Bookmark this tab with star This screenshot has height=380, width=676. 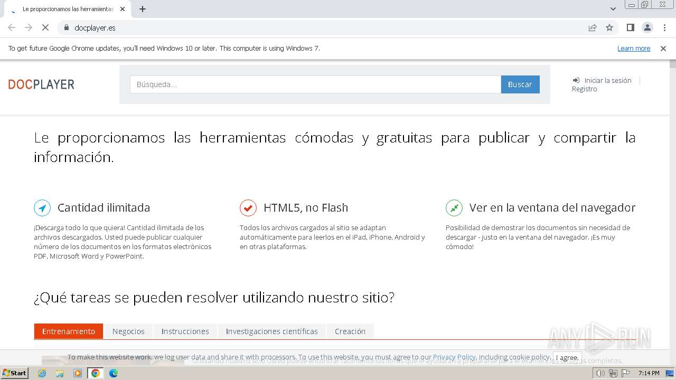[x=609, y=27]
